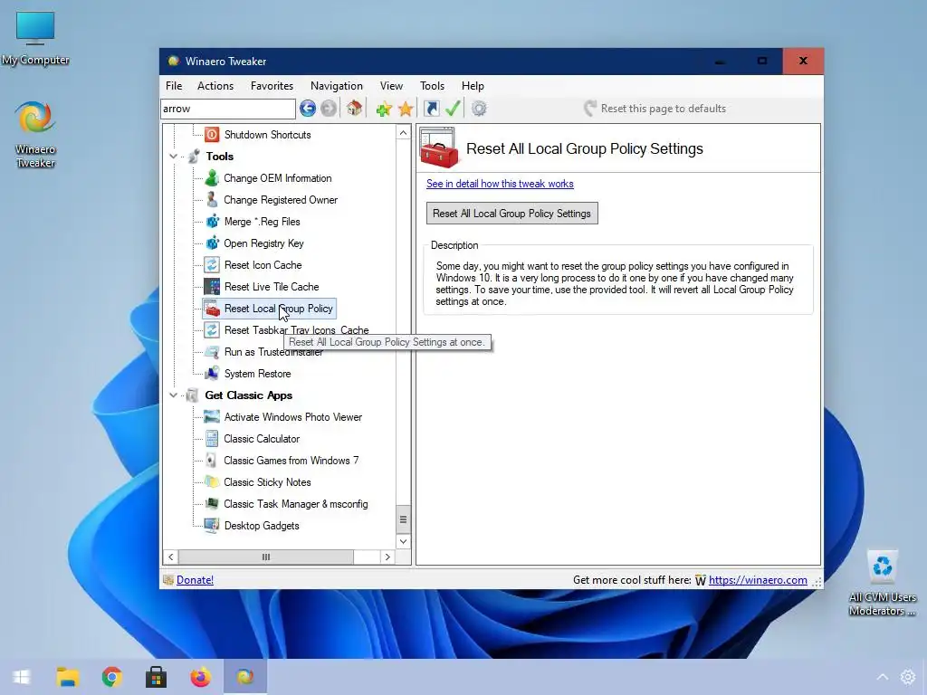Click Reset All Local Group Policy Settings button
The height and width of the screenshot is (695, 927).
(512, 214)
